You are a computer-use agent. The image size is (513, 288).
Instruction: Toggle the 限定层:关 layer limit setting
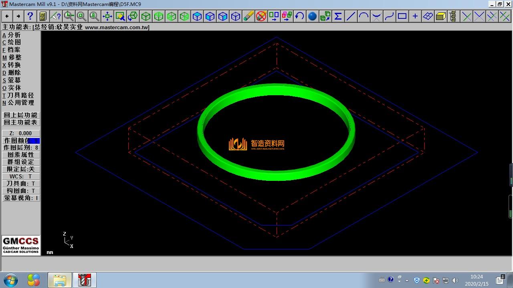(21, 169)
